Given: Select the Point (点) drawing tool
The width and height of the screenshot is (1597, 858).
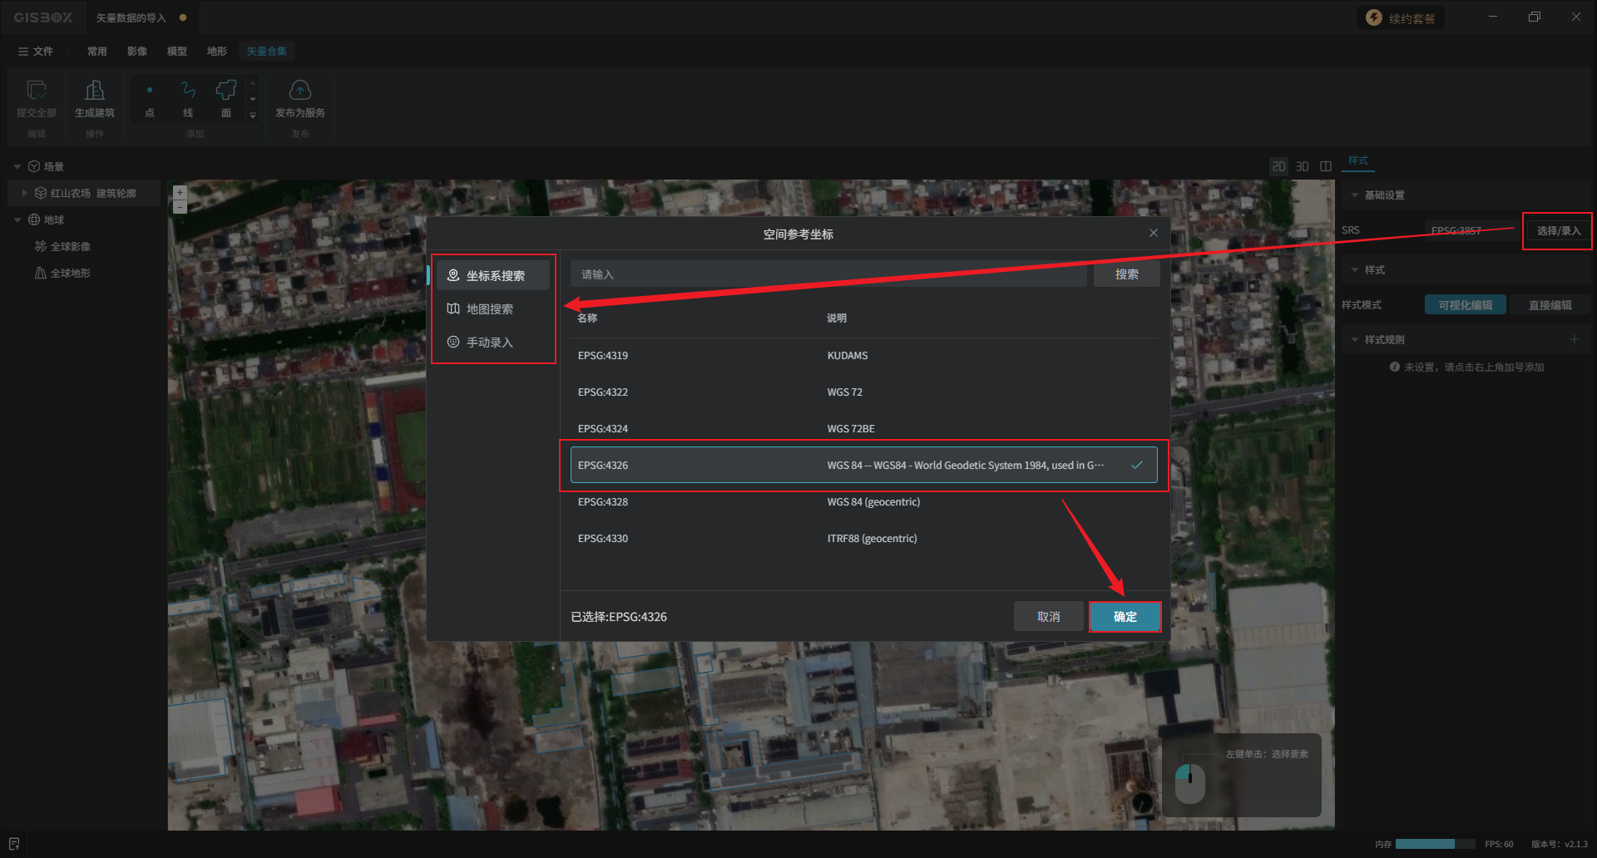Looking at the screenshot, I should [150, 91].
